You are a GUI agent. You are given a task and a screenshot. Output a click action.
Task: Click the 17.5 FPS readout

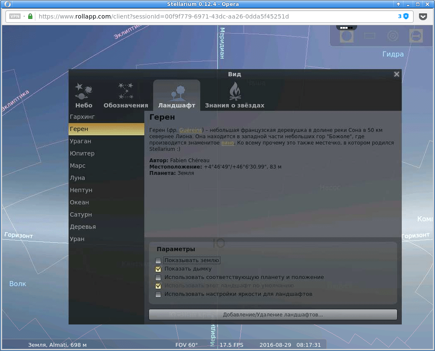[231, 345]
